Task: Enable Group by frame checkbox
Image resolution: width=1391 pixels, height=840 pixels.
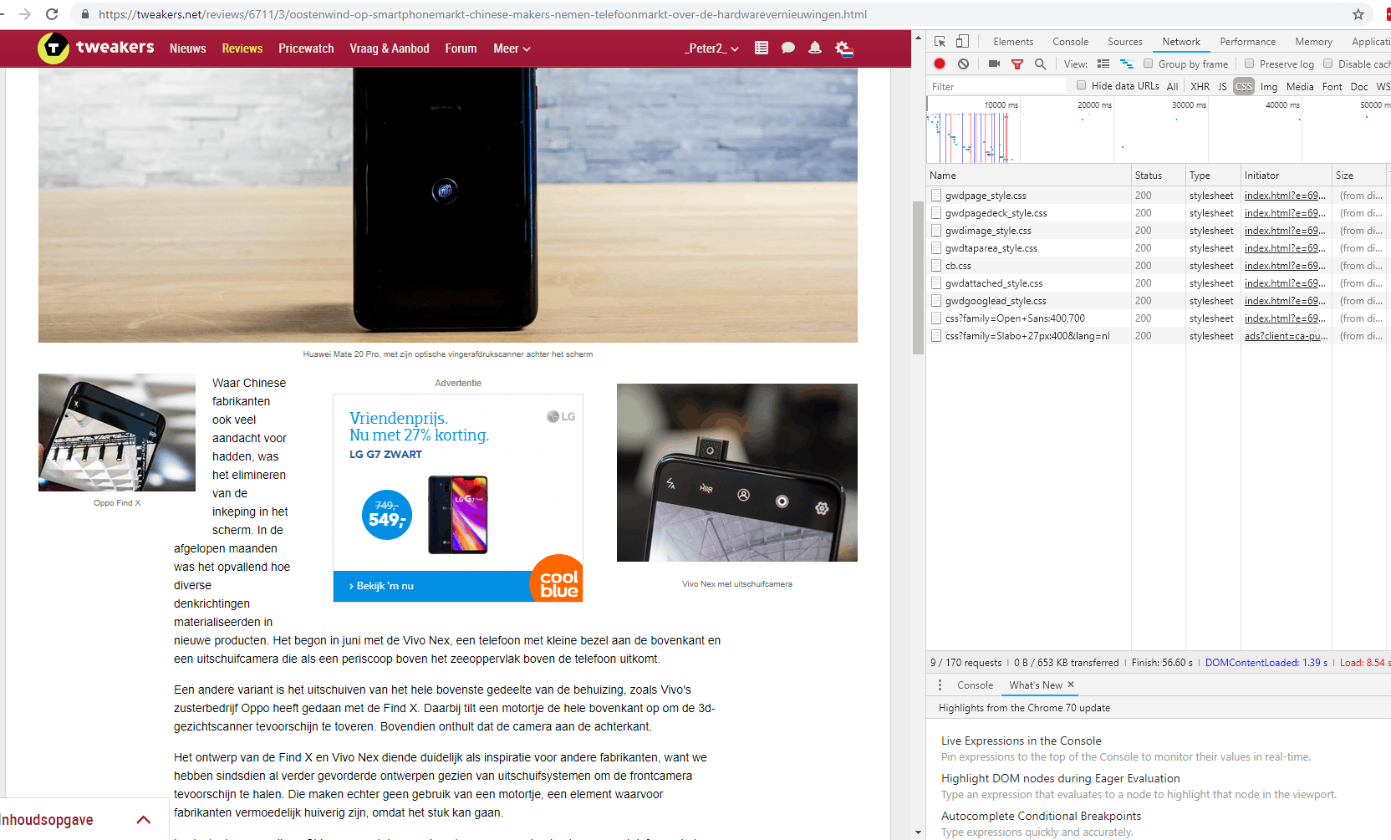Action: coord(1149,64)
